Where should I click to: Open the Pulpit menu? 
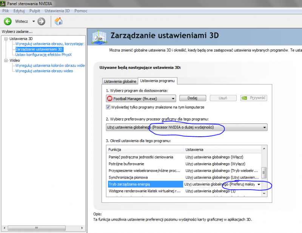(x=35, y=11)
